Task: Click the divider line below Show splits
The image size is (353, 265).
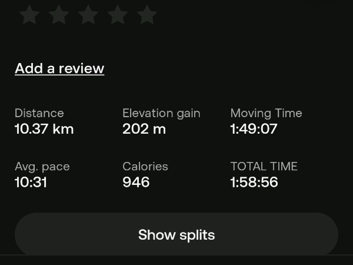Action: pos(176,256)
